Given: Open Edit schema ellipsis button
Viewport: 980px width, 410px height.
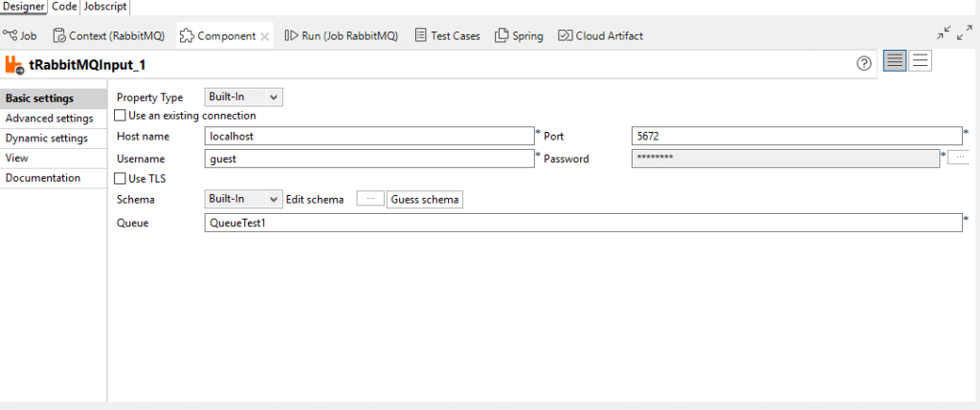Looking at the screenshot, I should [x=370, y=199].
